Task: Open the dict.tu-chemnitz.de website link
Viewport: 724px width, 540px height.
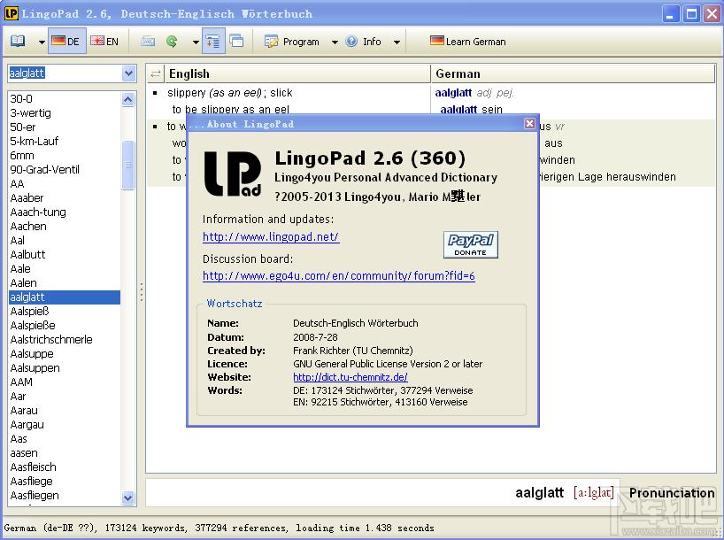Action: [350, 377]
